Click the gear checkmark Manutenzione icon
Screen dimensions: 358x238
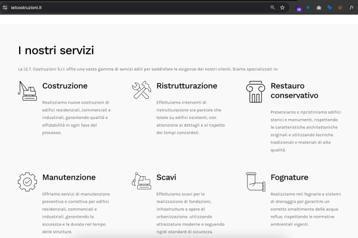pos(27,181)
